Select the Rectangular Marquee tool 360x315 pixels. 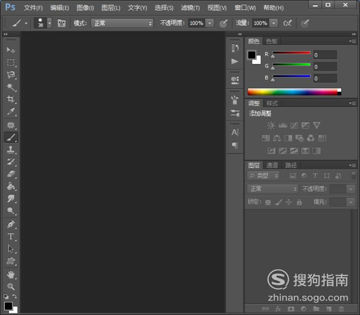(10, 62)
